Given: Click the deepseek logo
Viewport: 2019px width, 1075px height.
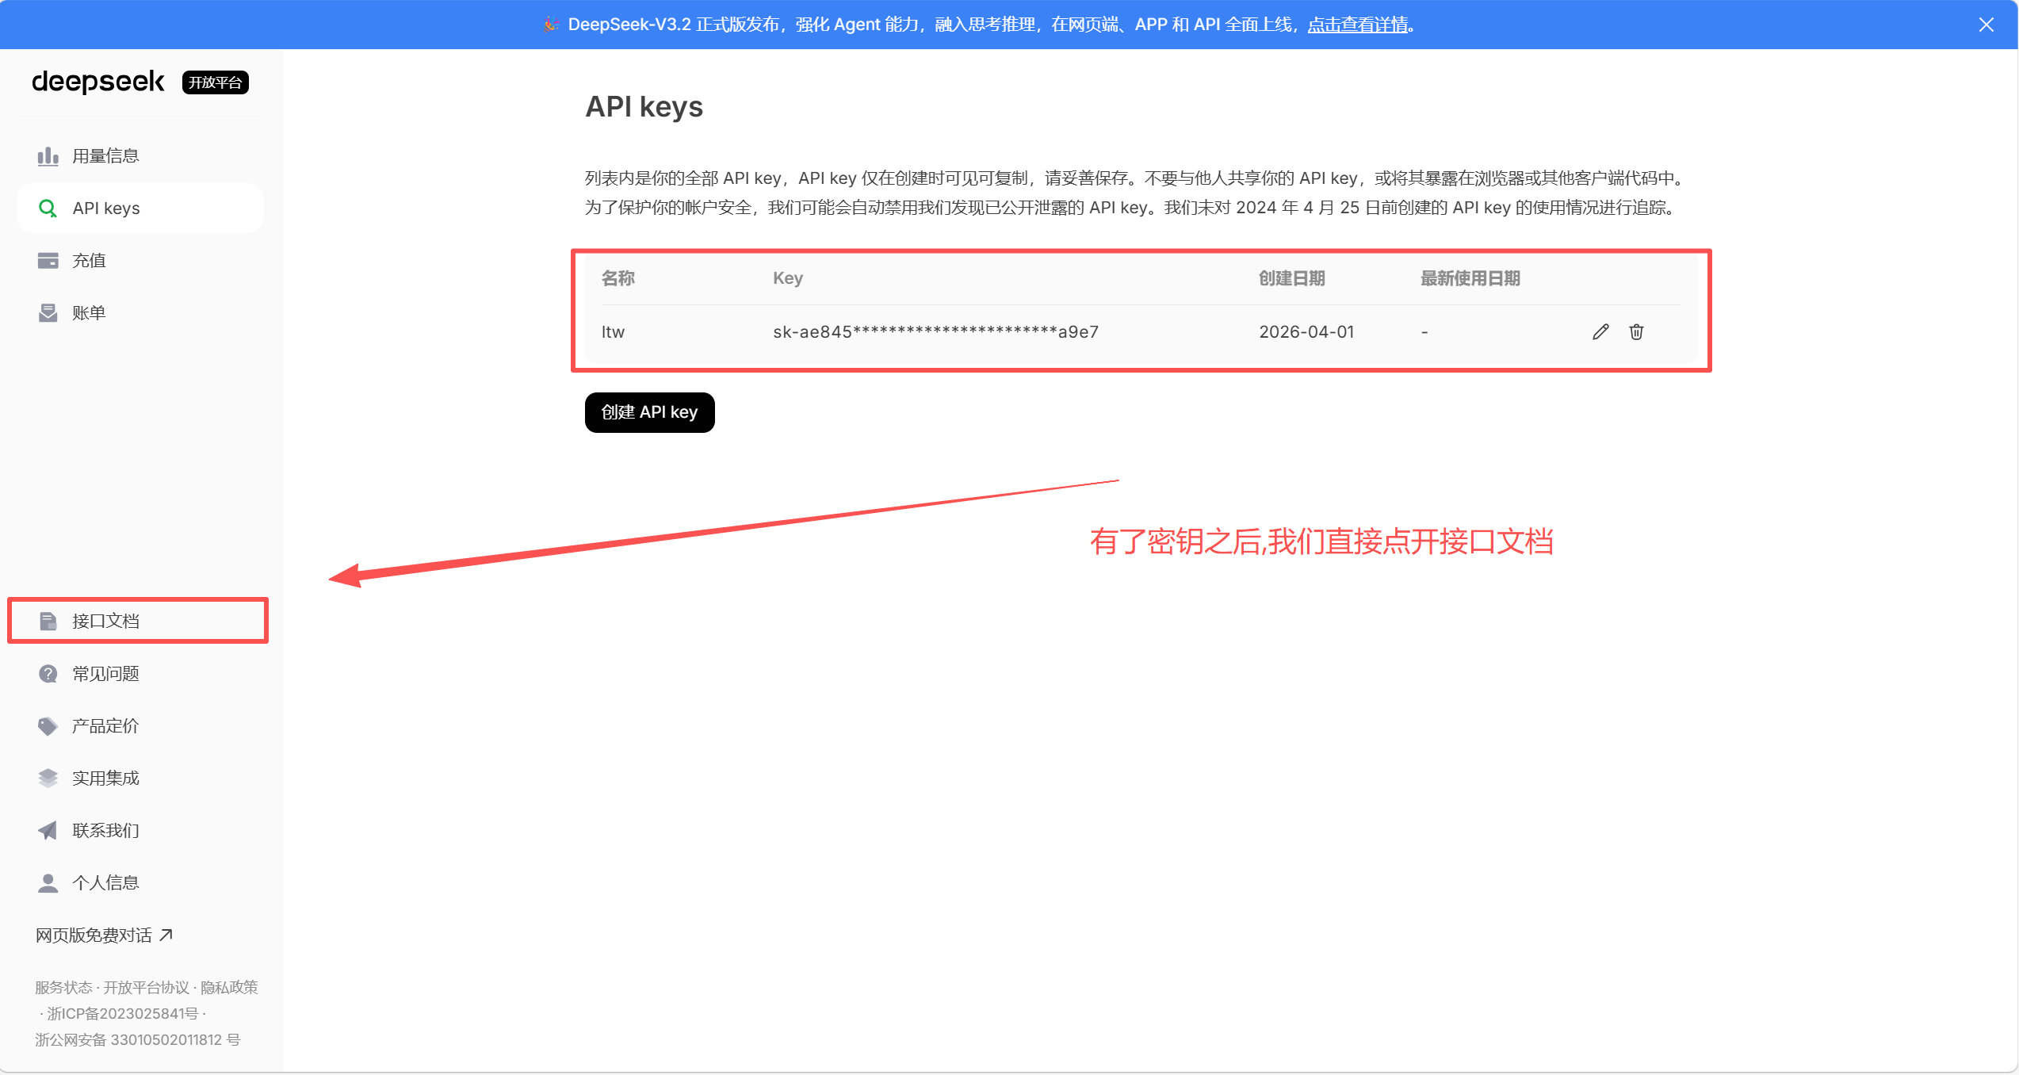Looking at the screenshot, I should pyautogui.click(x=98, y=82).
